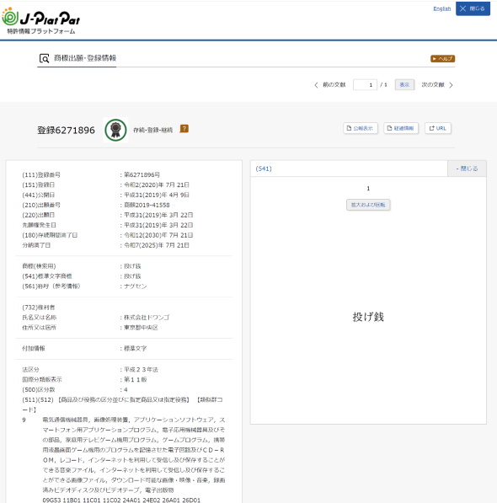This screenshot has height=503, width=497.
Task: Click the expiry date 令和12(2030)年 7月 21日
Action: [x=158, y=235]
